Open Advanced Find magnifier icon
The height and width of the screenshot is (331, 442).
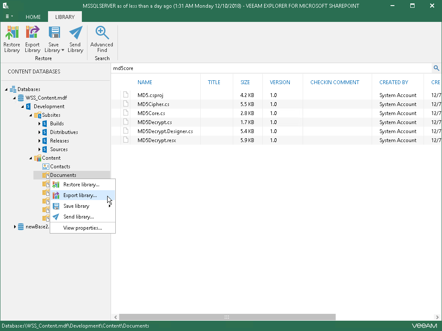[x=102, y=33]
